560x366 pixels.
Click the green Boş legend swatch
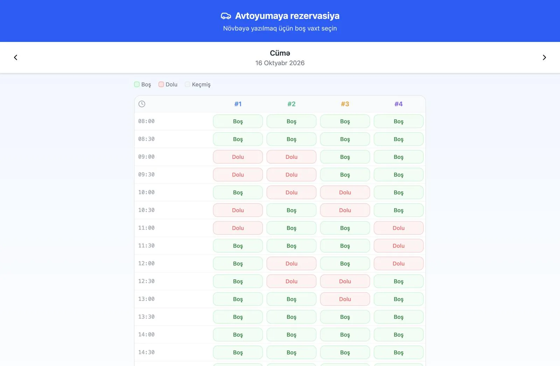[137, 84]
